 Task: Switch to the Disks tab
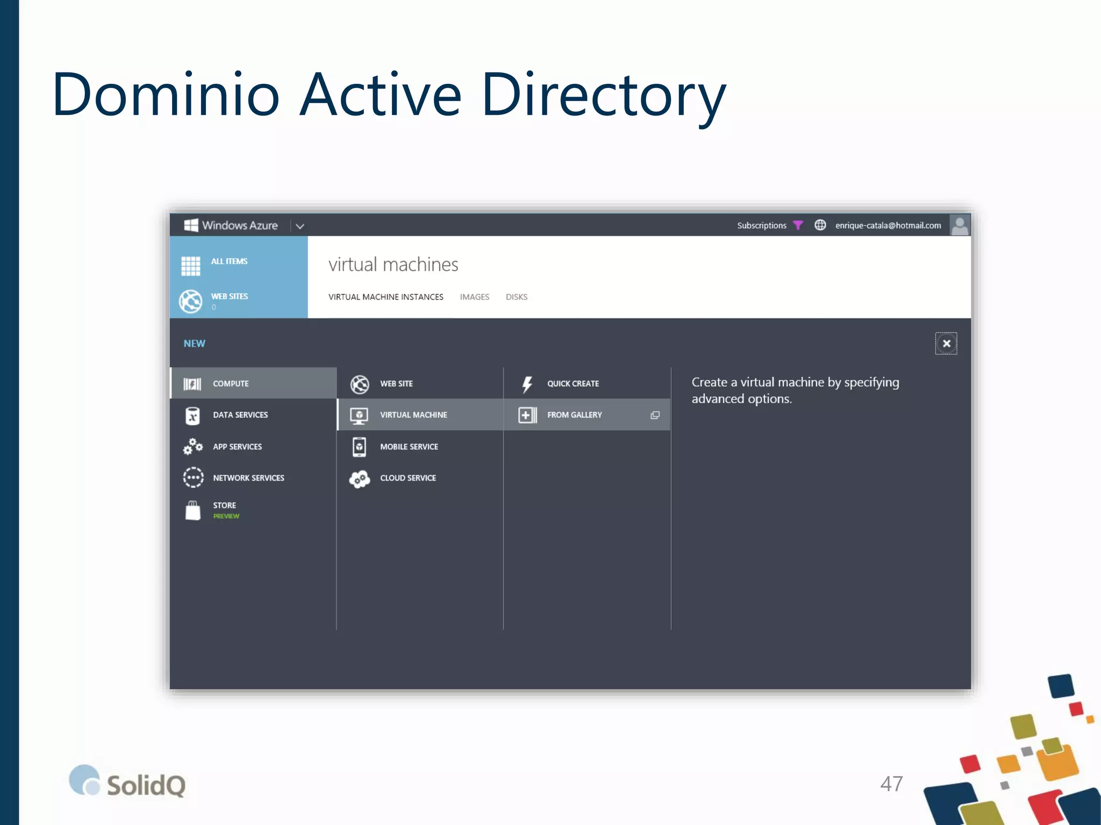[x=516, y=297]
